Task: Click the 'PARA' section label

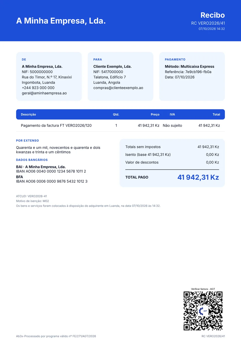Action: click(98, 59)
